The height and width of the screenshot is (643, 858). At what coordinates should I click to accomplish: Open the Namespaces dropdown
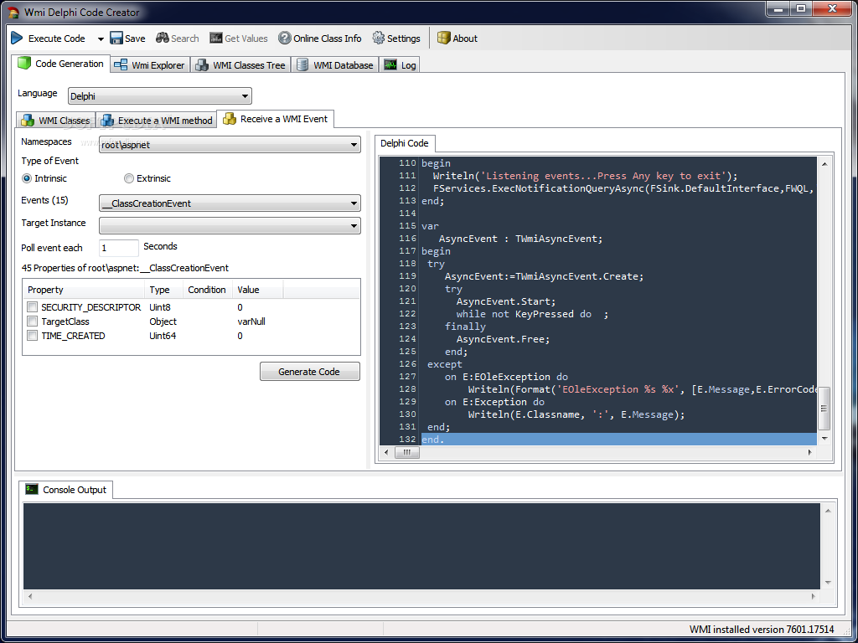tap(230, 145)
